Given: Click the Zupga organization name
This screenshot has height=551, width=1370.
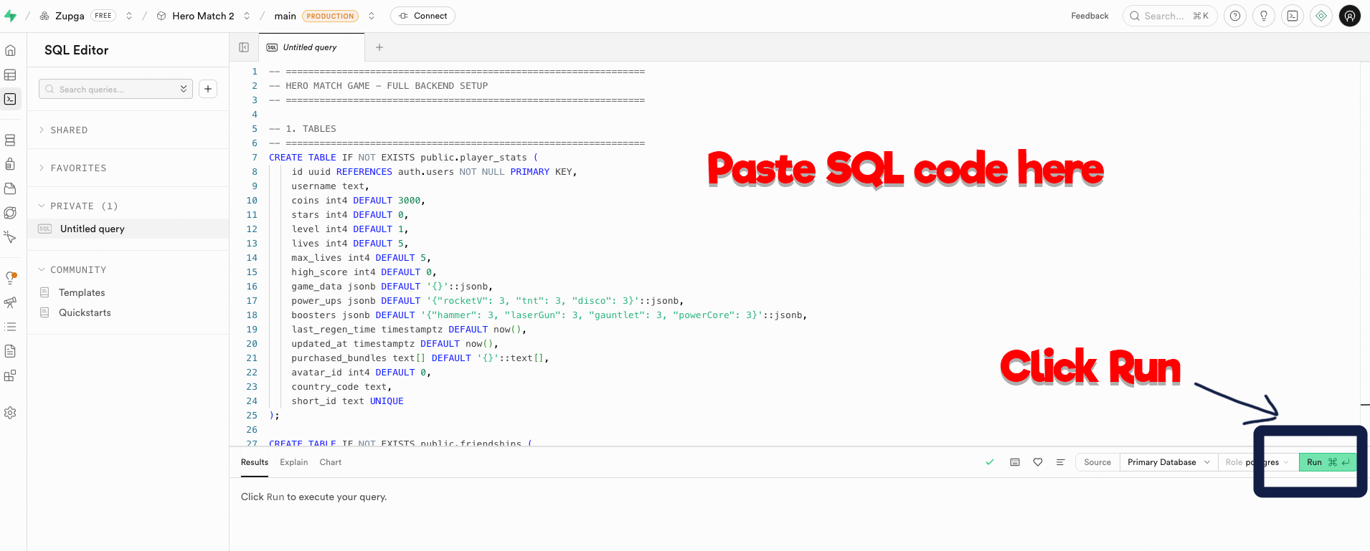Looking at the screenshot, I should coord(70,16).
